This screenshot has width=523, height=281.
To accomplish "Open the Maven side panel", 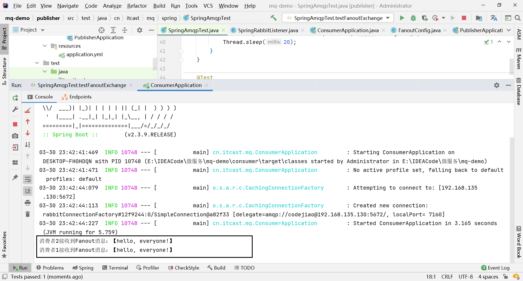I will (x=519, y=58).
